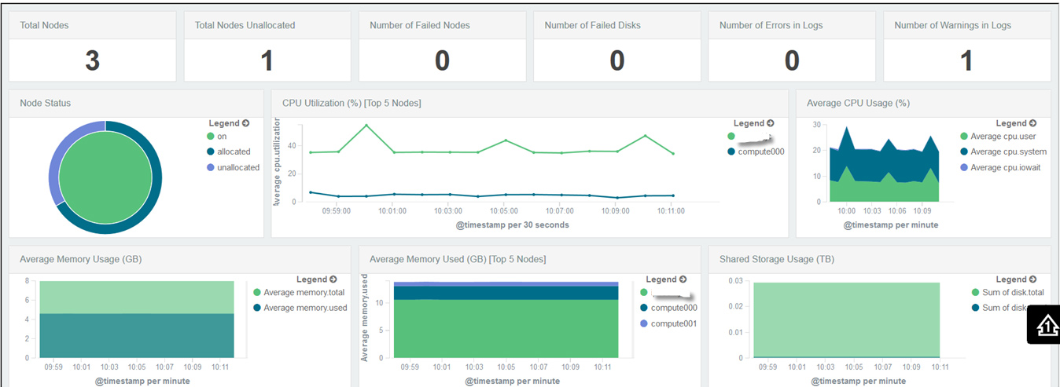Click the 'Node Status' panel title

(45, 103)
